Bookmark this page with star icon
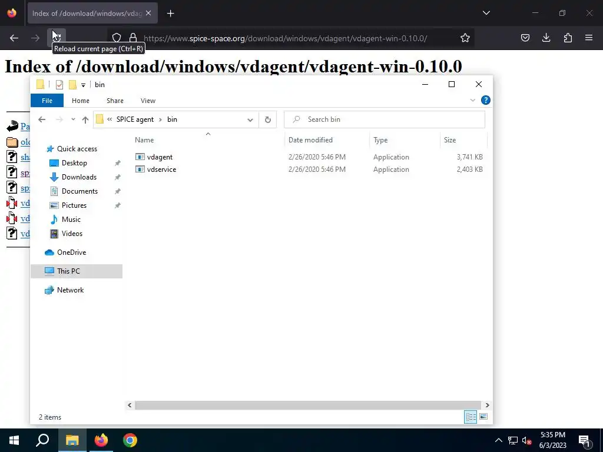Image resolution: width=603 pixels, height=452 pixels. coord(465,38)
